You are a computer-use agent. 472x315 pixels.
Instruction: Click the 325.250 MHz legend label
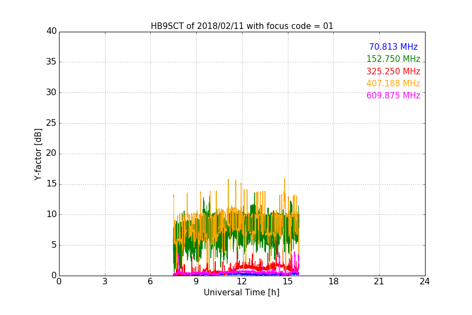coord(393,72)
